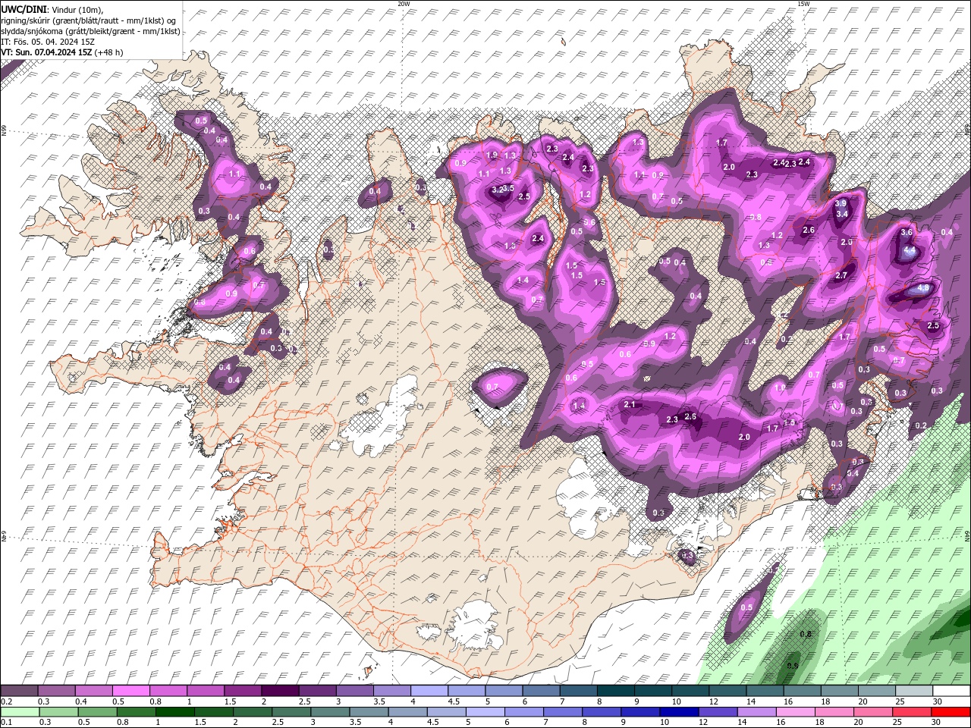Pick the lower legend swatch labeled 0.5
The height and width of the screenshot is (728, 971).
pos(97,712)
